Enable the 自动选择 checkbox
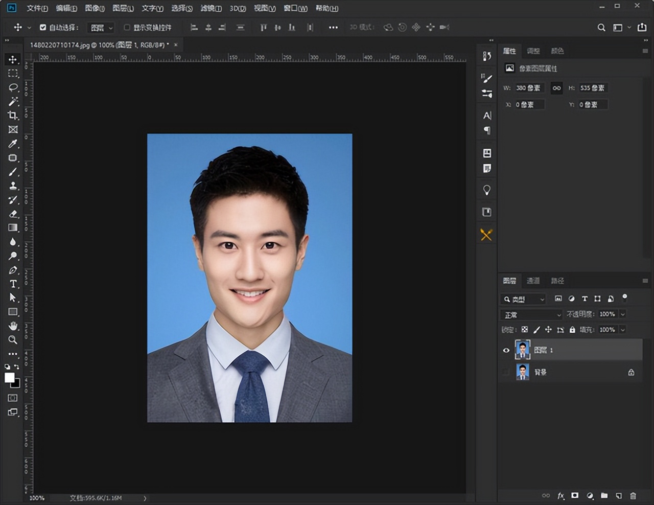 [43, 28]
